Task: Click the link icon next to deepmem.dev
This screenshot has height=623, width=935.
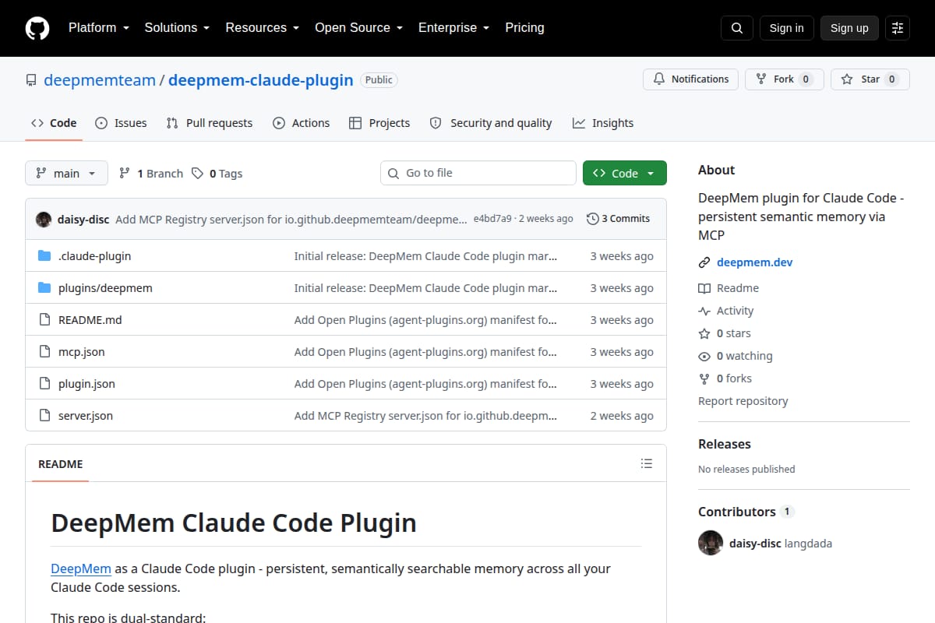Action: click(x=704, y=262)
